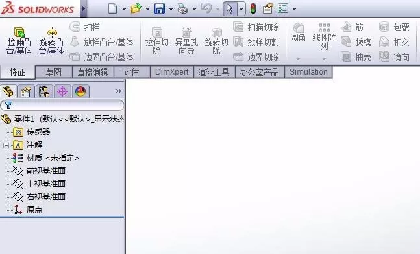
Task: Click the 圆角 fillet tool
Action: click(x=298, y=32)
